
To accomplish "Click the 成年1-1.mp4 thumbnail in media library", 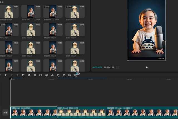I will point(75,11).
